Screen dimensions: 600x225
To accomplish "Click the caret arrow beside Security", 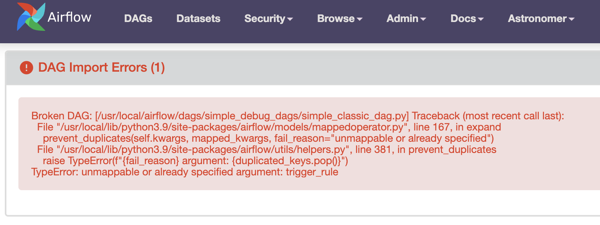I will [290, 19].
